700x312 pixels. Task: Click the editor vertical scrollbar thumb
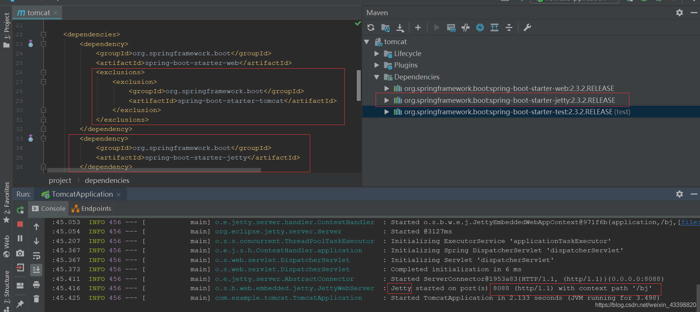(x=359, y=85)
